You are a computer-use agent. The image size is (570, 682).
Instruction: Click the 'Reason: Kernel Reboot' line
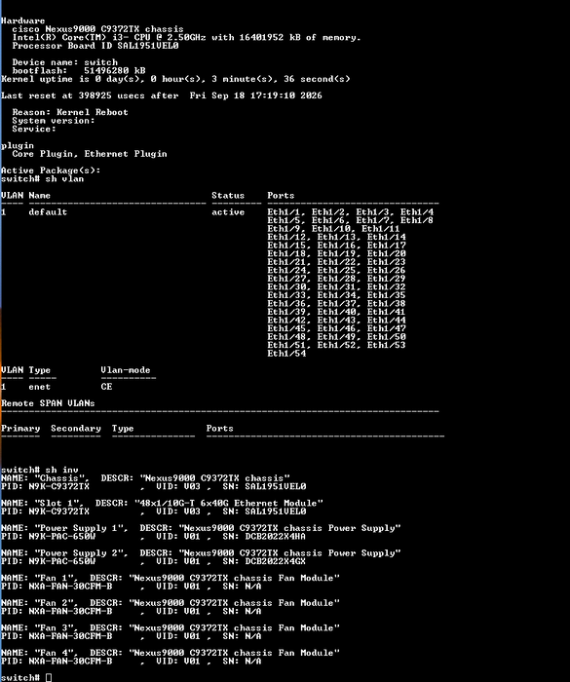pyautogui.click(x=70, y=112)
